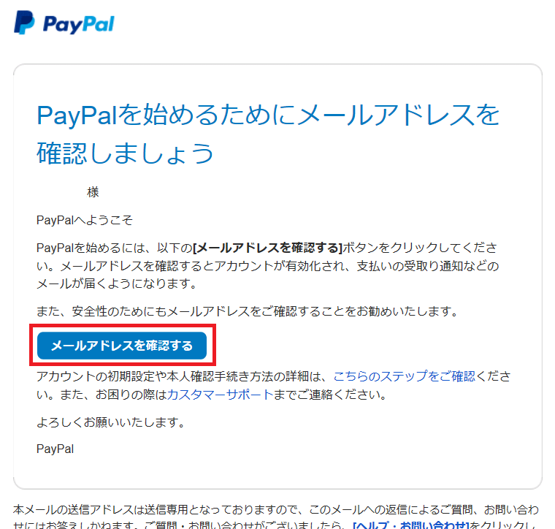Screen dimensions: 555x529
Task: Click the 様 salutation text
Action: pos(93,192)
